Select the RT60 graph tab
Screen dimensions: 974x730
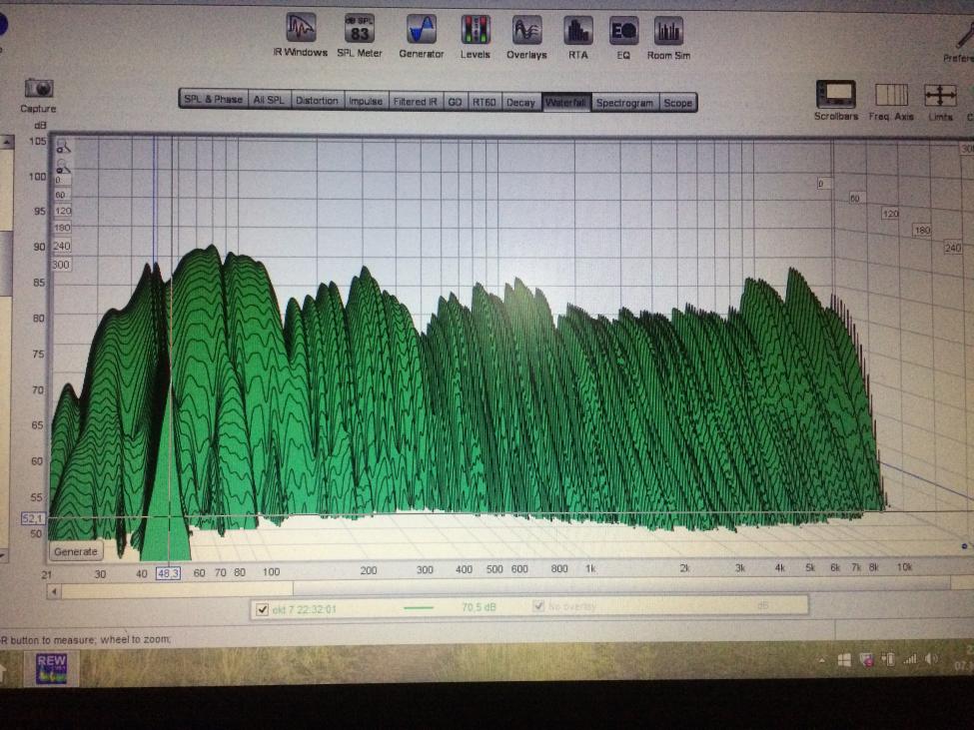coord(484,102)
